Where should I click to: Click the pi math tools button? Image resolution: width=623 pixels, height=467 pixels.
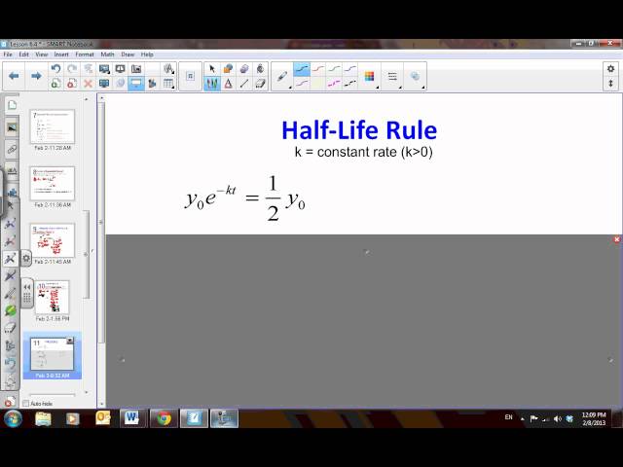point(191,76)
